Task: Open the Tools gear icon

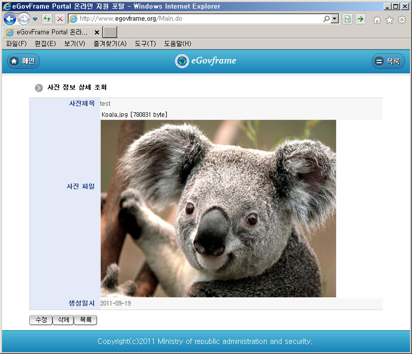Action: coord(402,20)
